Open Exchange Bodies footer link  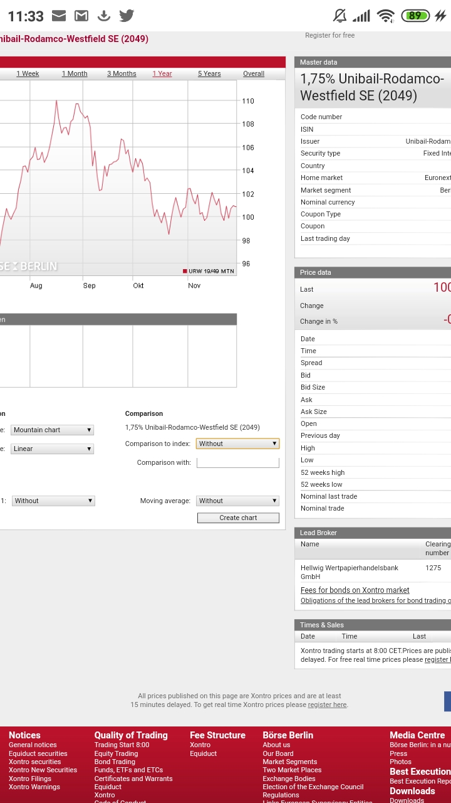click(289, 779)
